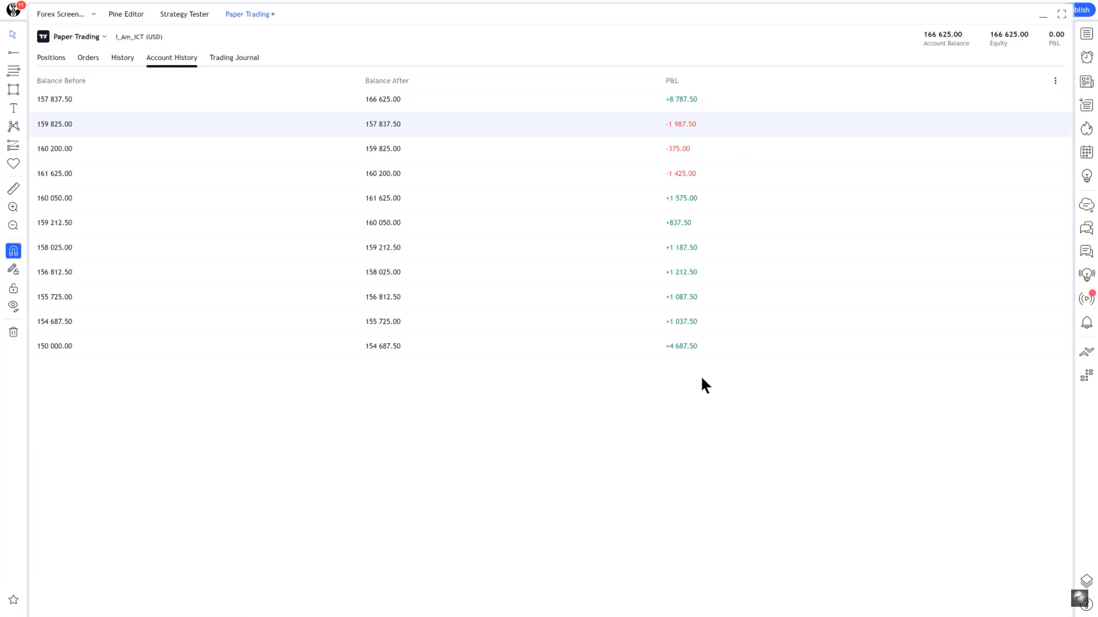The image size is (1098, 617).
Task: Open the Data Window icon
Action: coord(1087,105)
